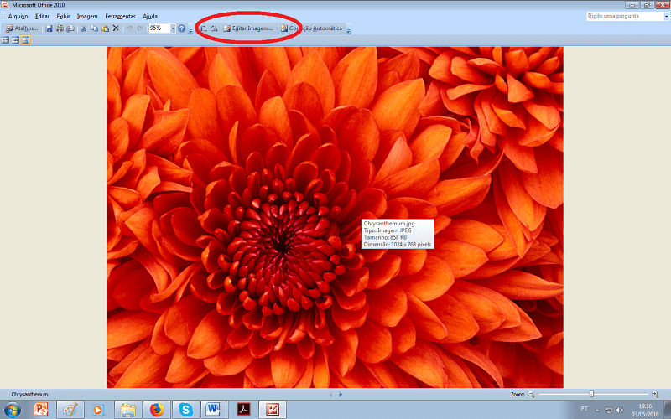Open the 'Digite uma pergunta' dropdown arrow
Viewport: 671px width, 419px height.
click(x=665, y=16)
